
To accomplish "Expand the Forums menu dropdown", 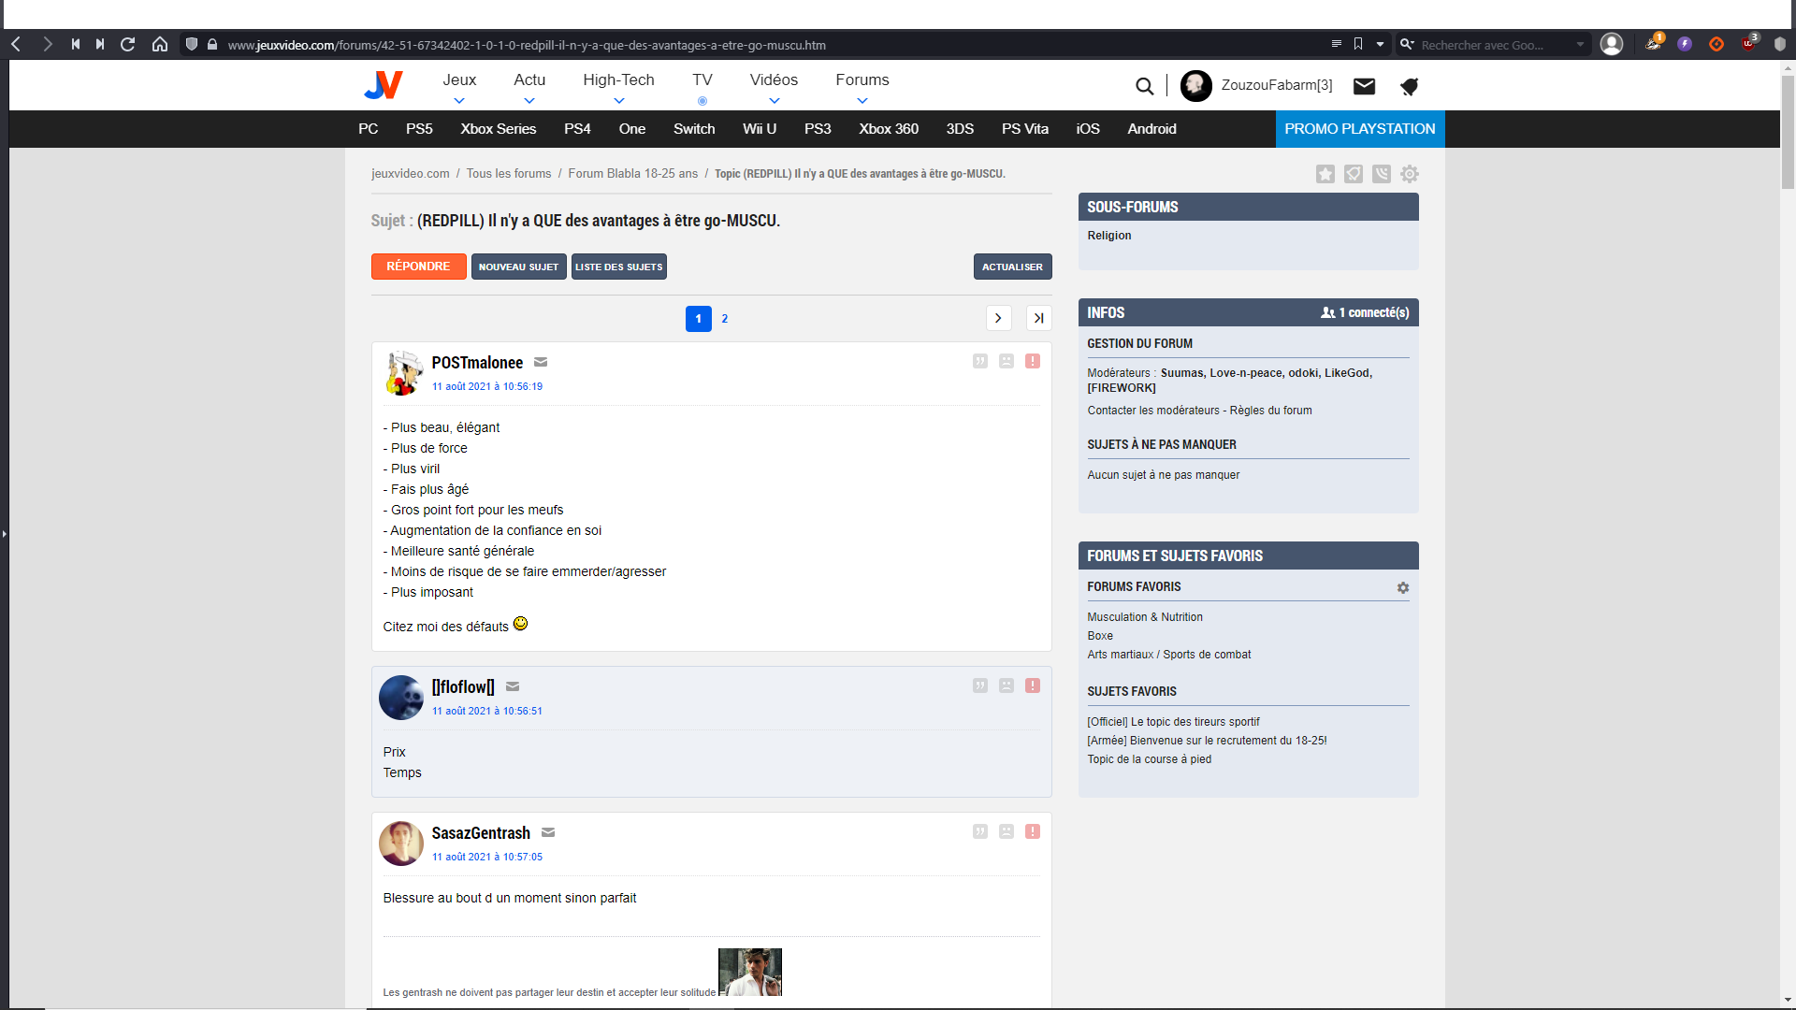I will pos(862,101).
